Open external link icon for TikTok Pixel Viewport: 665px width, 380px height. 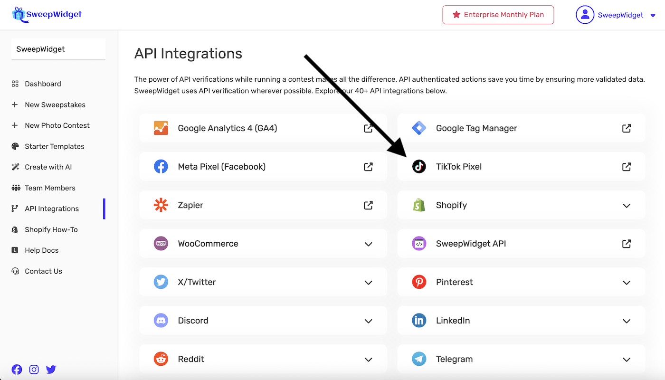click(x=627, y=167)
